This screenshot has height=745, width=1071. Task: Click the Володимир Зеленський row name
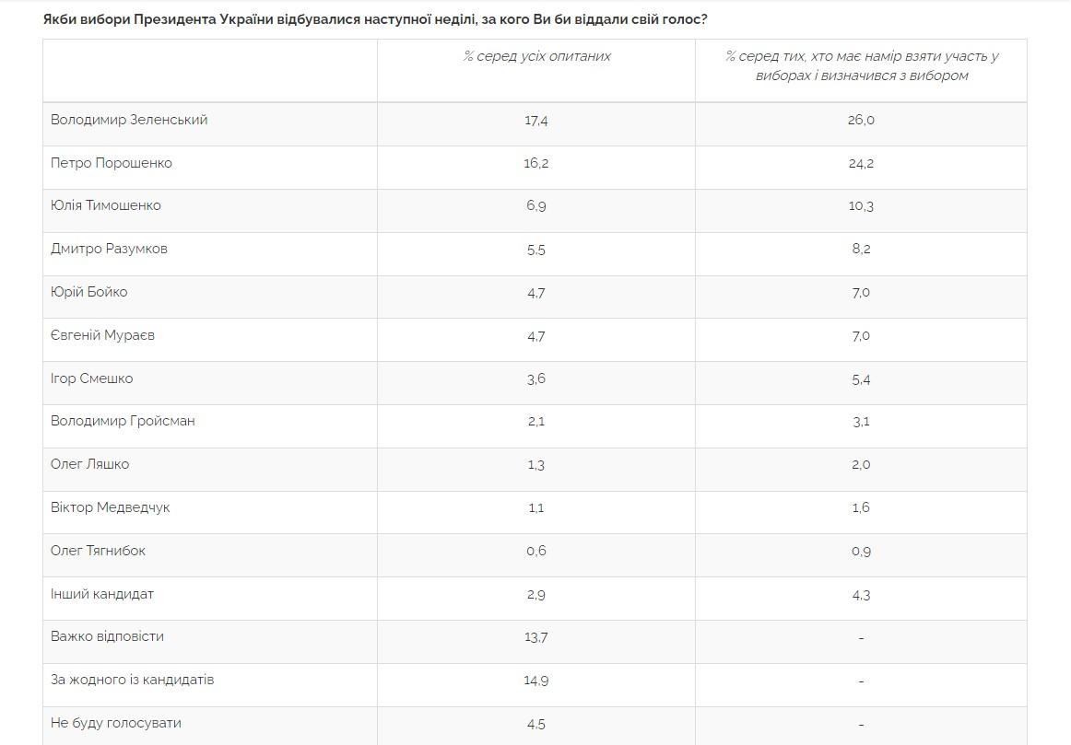(129, 120)
